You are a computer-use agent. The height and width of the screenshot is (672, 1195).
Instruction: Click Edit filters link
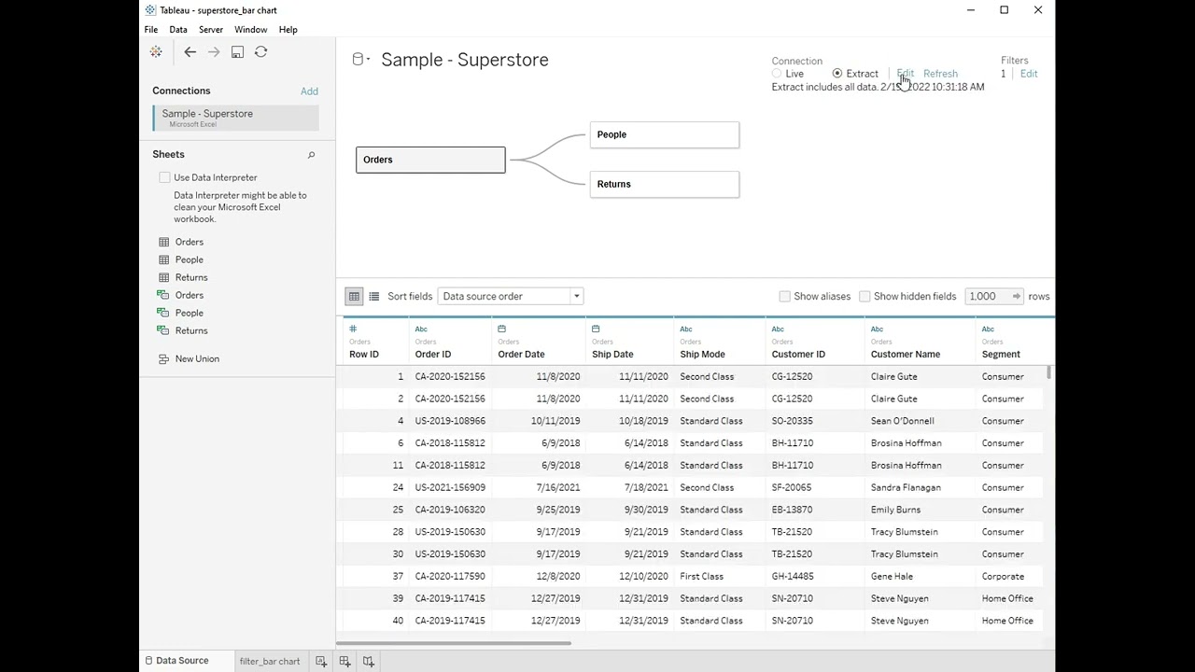point(1029,74)
